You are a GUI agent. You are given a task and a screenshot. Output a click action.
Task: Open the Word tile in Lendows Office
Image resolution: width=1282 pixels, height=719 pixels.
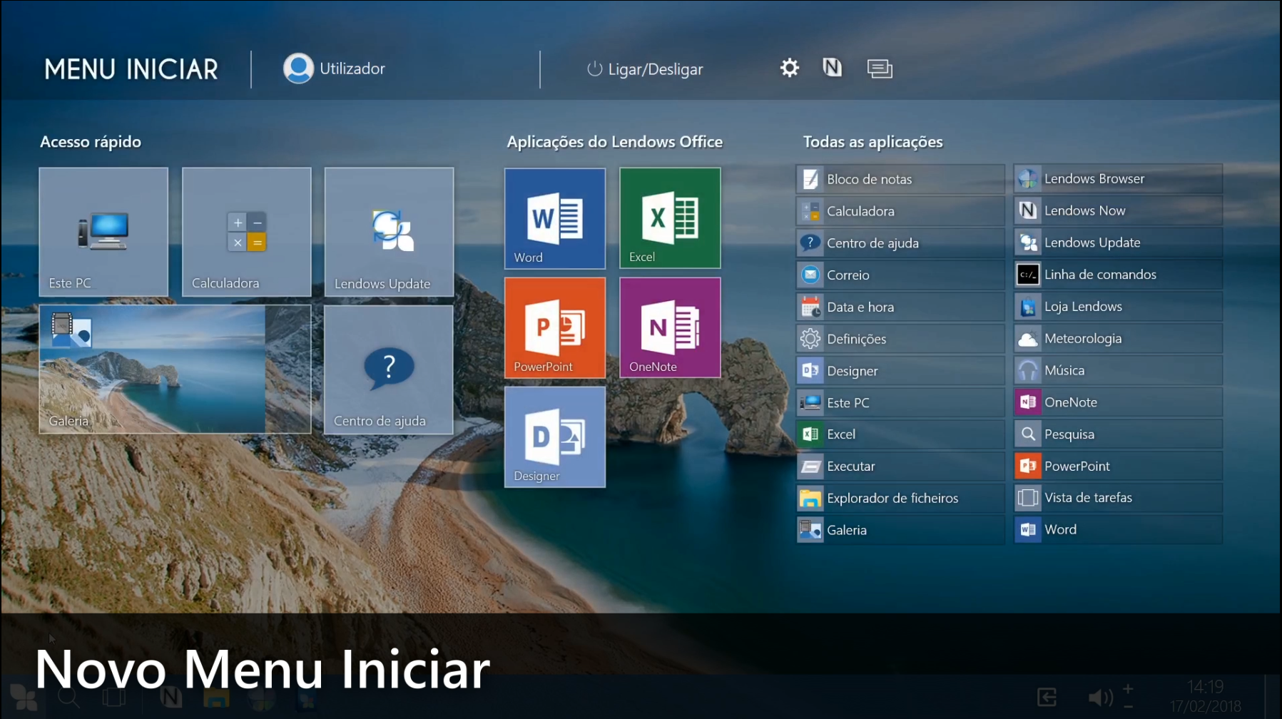coord(554,218)
